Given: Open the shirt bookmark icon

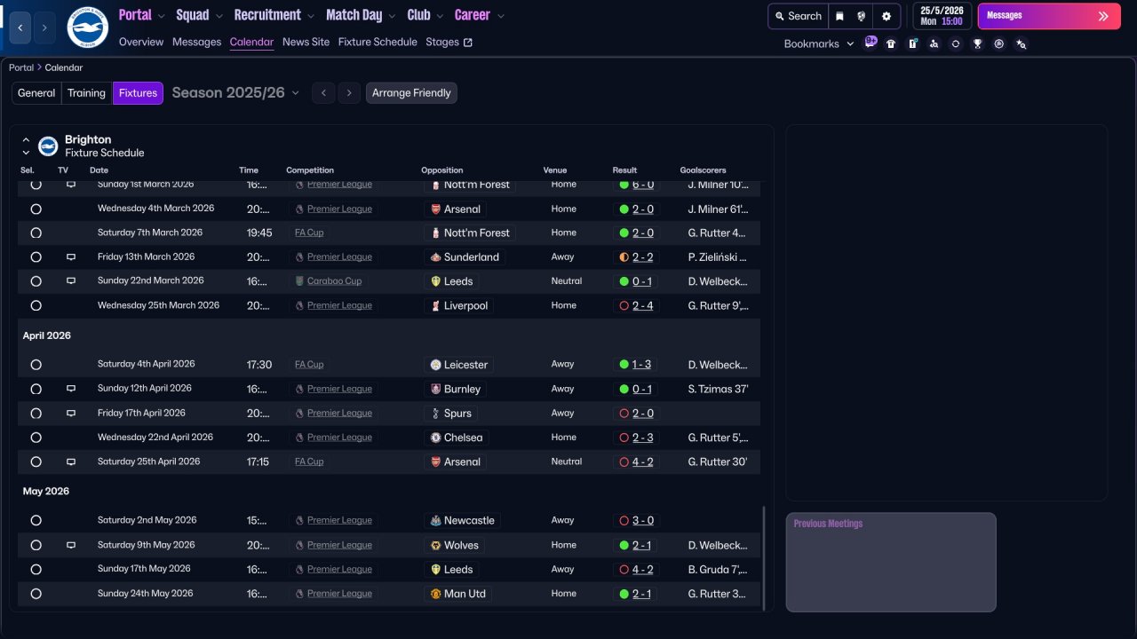Looking at the screenshot, I should coord(891,43).
